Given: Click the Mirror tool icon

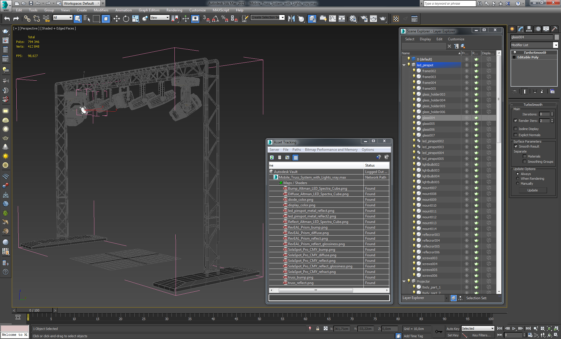Looking at the screenshot, I should [291, 19].
